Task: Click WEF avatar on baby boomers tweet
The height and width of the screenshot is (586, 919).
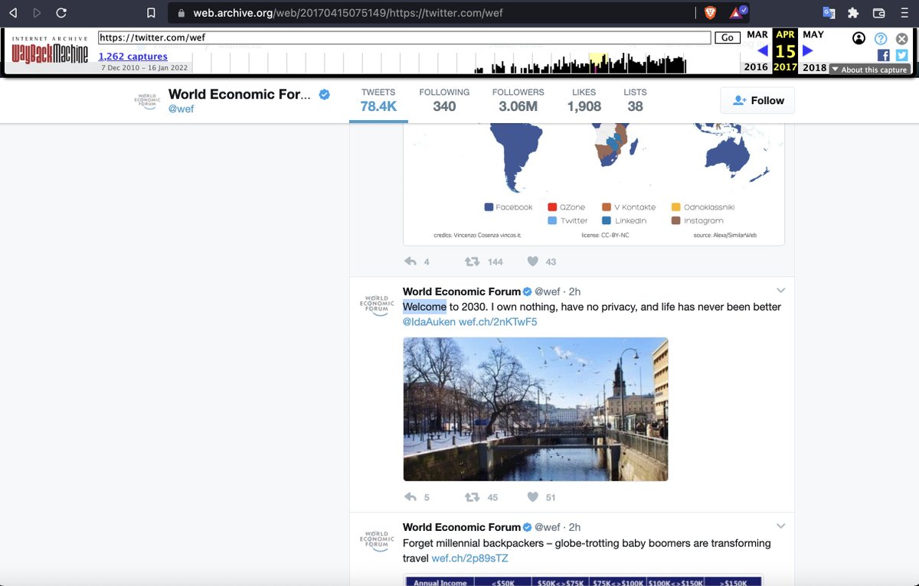Action: pyautogui.click(x=376, y=540)
